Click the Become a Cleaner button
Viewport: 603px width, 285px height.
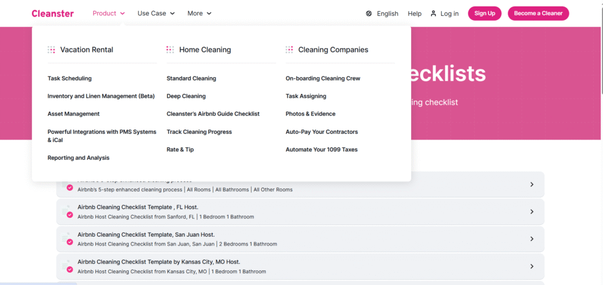click(538, 14)
